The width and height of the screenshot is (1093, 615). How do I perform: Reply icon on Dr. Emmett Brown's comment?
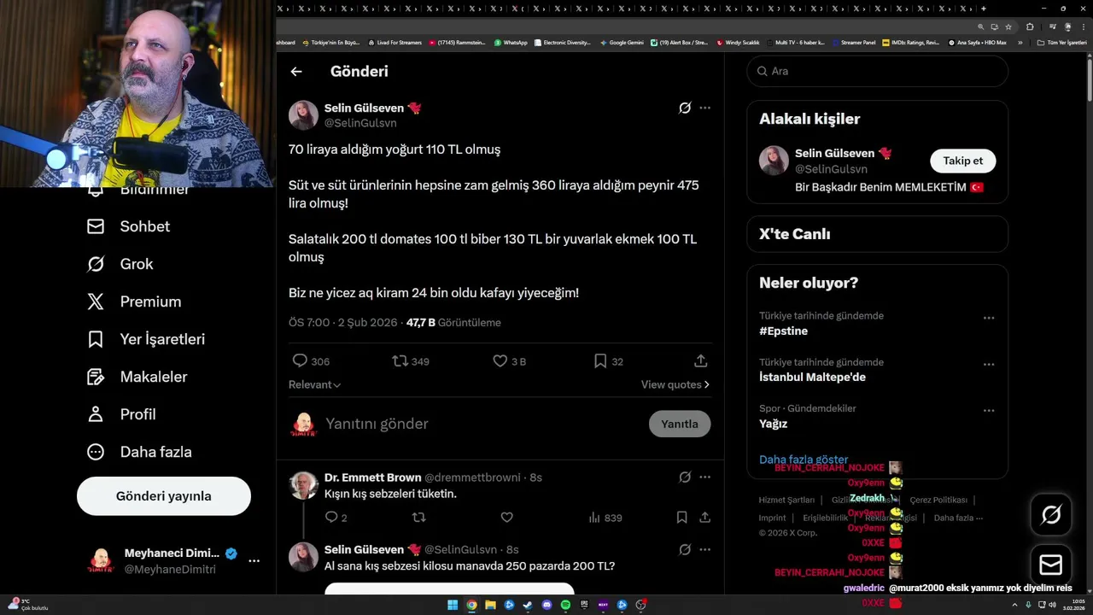(x=331, y=518)
